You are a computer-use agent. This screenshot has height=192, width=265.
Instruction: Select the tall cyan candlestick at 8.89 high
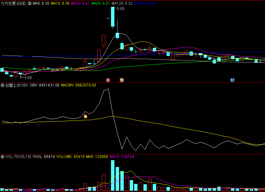tap(113, 17)
